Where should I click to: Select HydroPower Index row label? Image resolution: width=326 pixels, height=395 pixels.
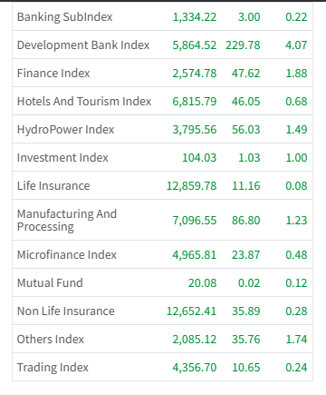[x=65, y=130]
